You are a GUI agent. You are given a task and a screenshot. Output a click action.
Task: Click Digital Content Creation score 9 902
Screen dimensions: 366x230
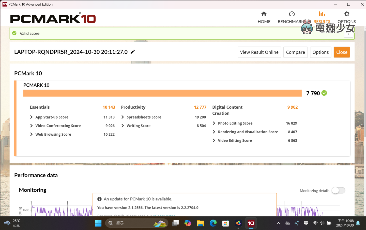pyautogui.click(x=292, y=107)
